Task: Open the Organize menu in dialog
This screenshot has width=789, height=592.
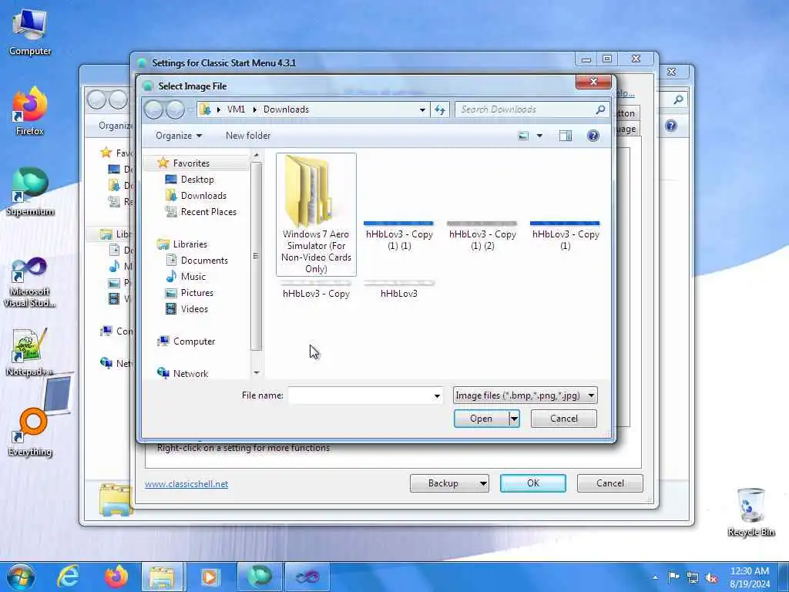Action: point(179,136)
